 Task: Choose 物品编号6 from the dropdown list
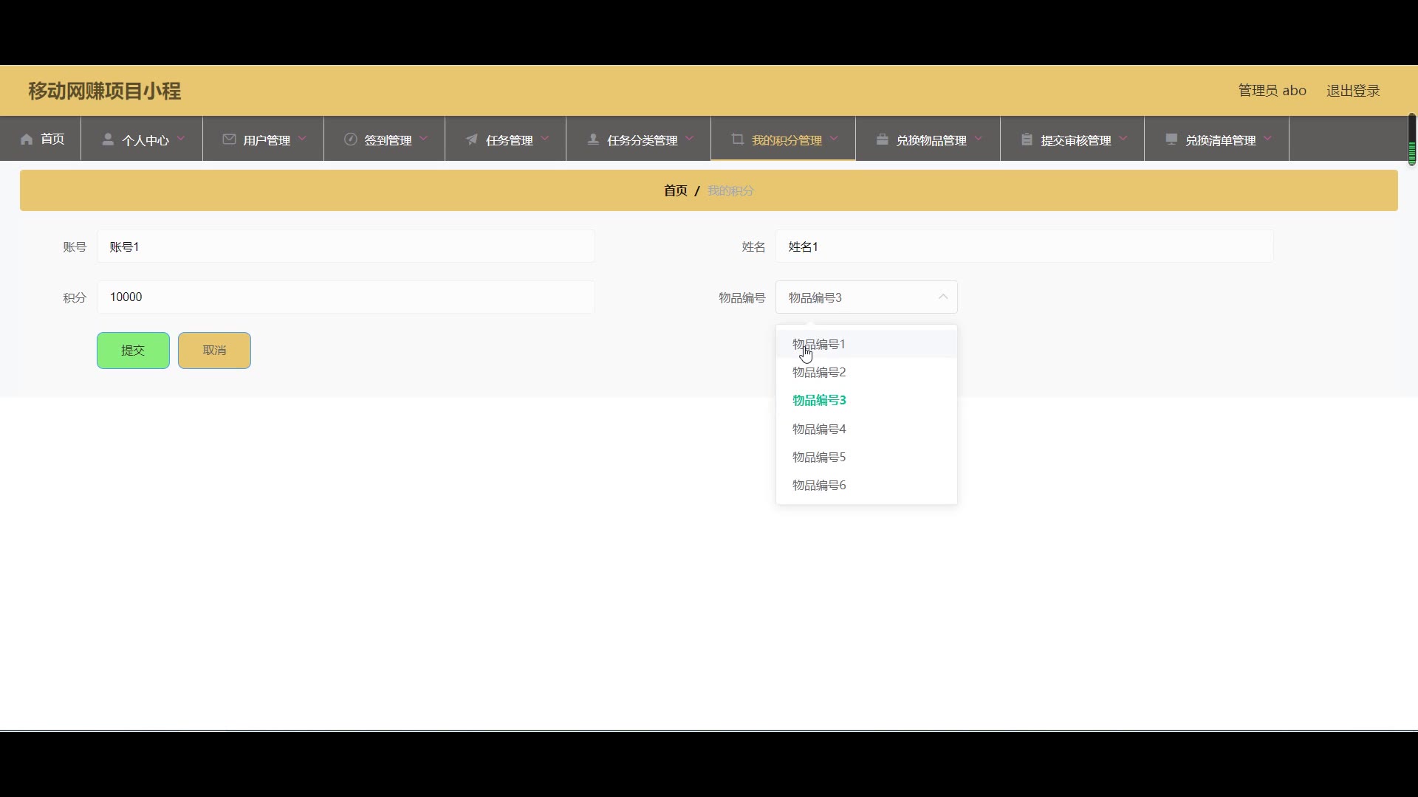[x=866, y=485]
